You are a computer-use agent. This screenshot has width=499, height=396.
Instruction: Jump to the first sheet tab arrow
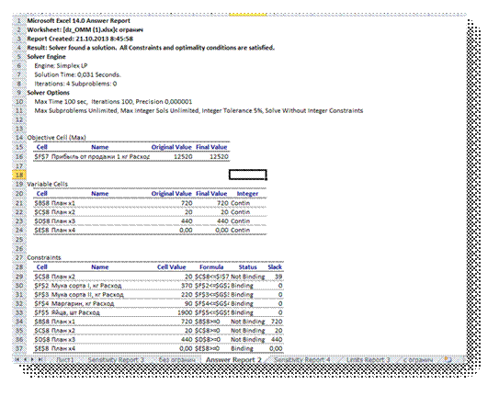tap(17, 359)
